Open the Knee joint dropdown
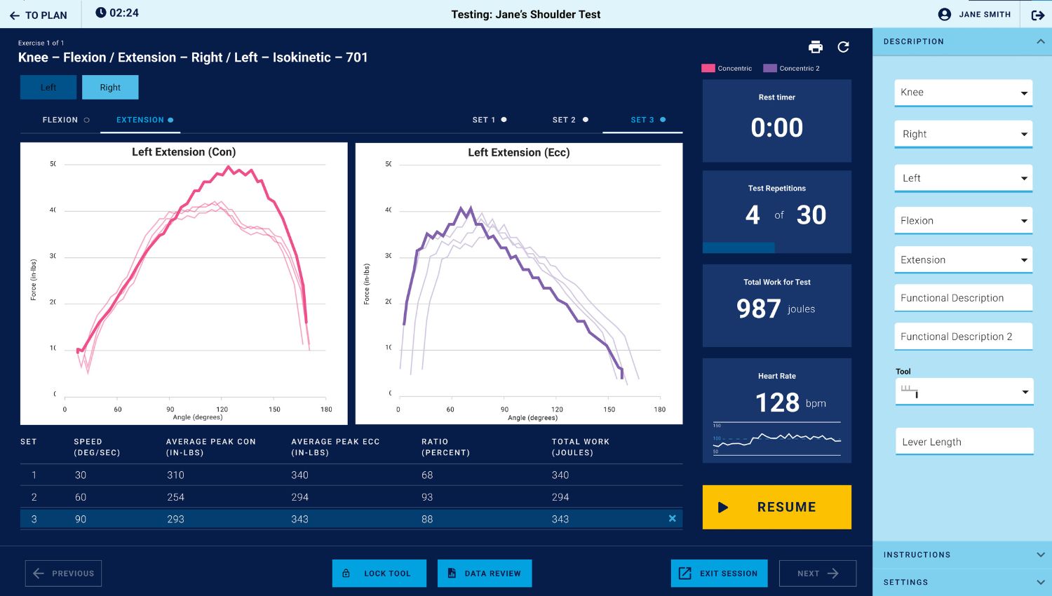 coord(963,93)
